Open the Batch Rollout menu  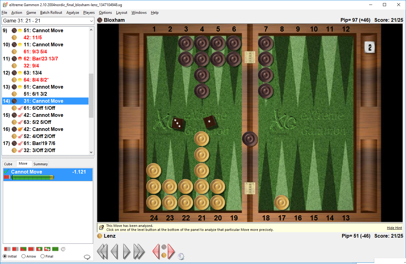pos(51,13)
